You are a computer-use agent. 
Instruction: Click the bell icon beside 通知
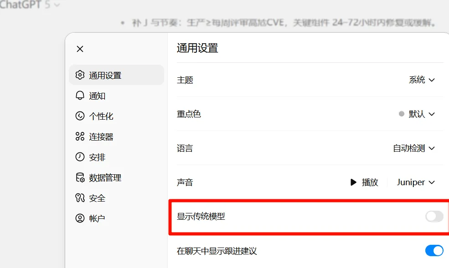click(x=80, y=96)
